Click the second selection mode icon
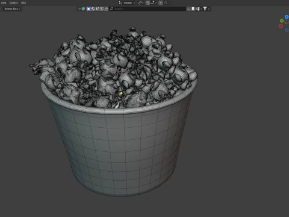This screenshot has height=217, width=289. tap(93, 8)
